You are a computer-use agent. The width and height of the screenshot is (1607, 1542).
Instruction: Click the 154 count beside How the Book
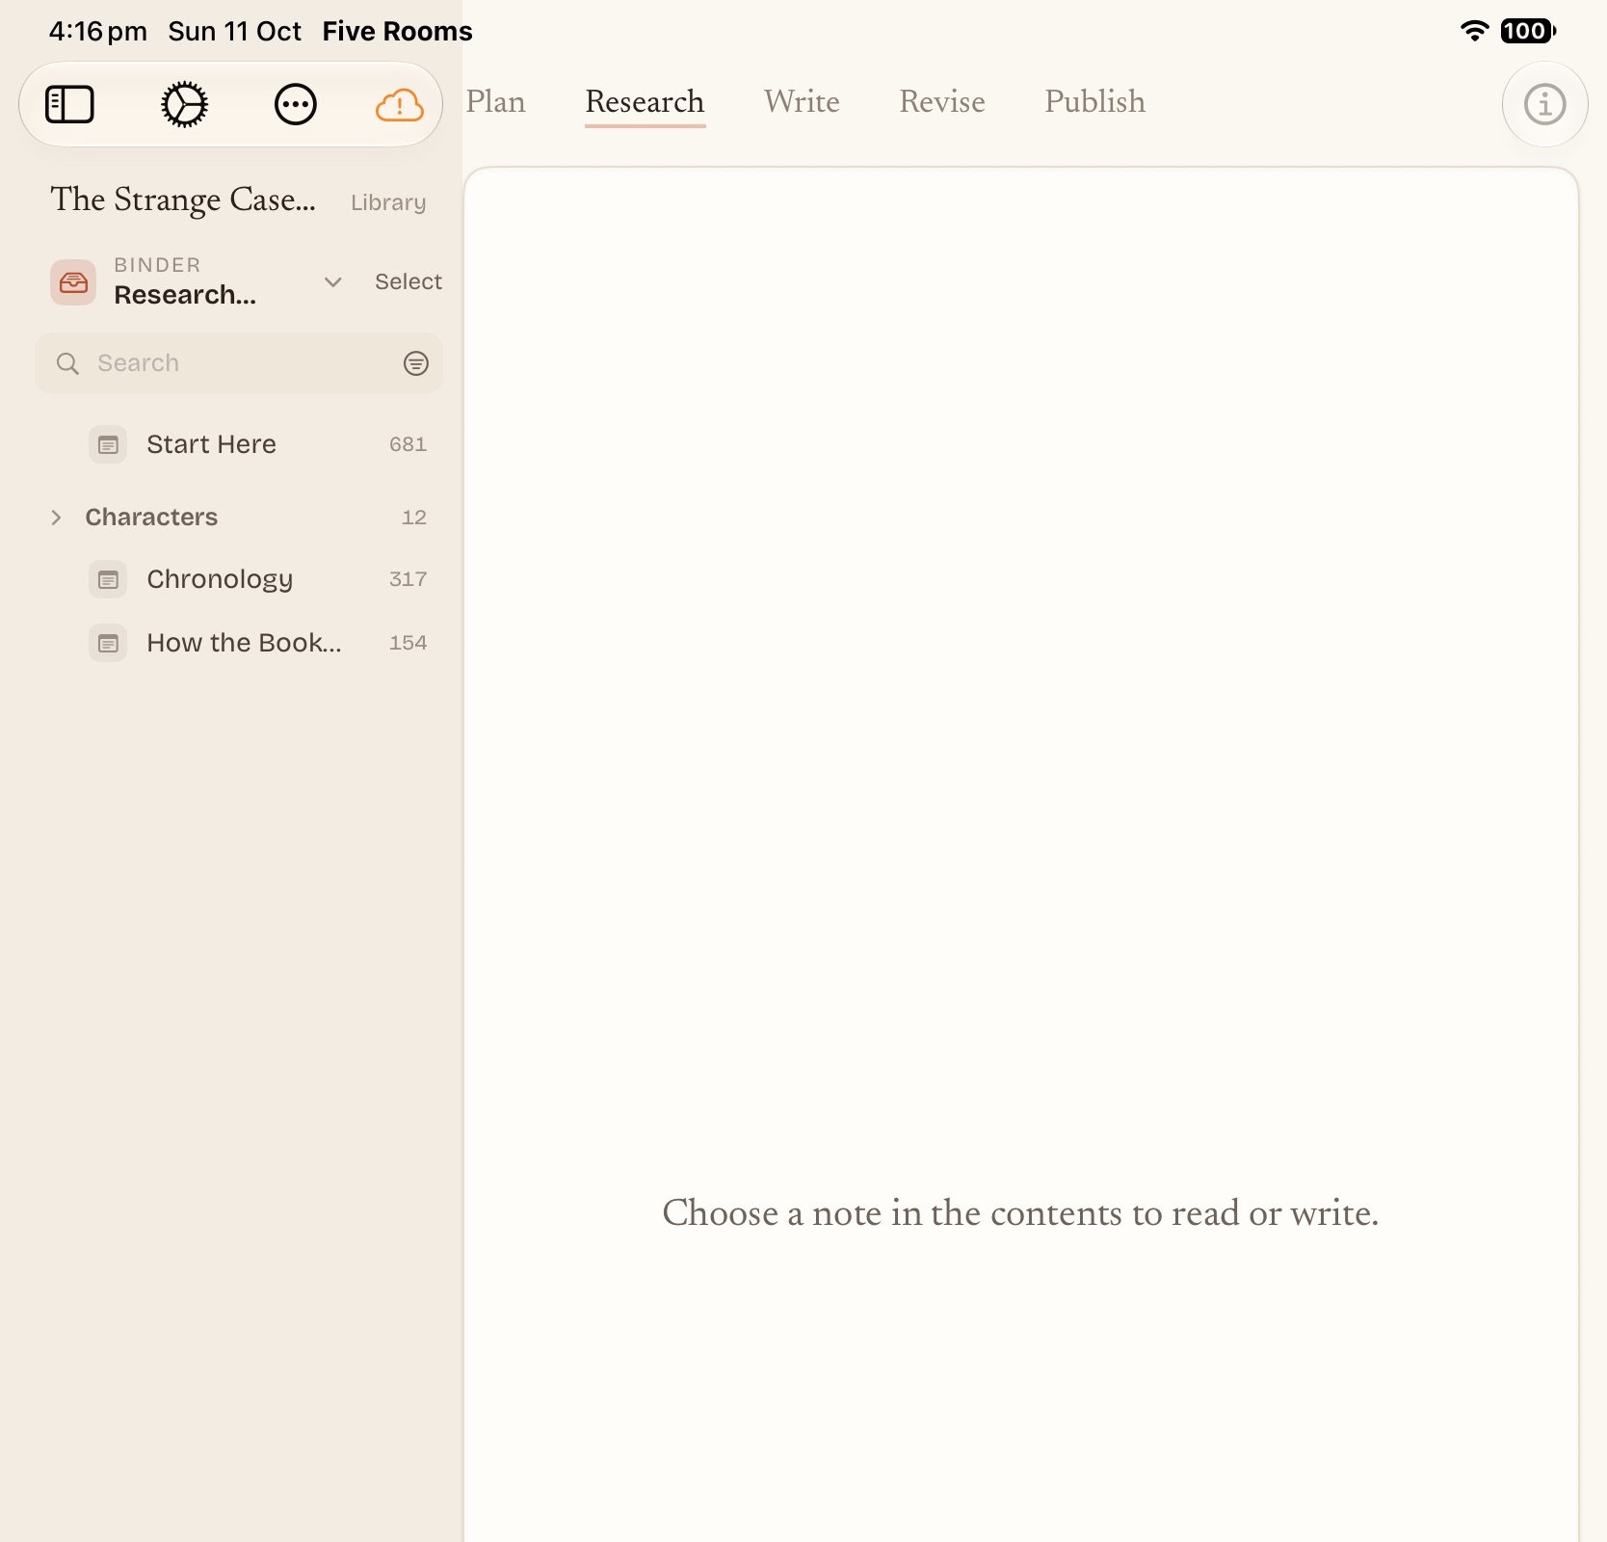pyautogui.click(x=408, y=643)
